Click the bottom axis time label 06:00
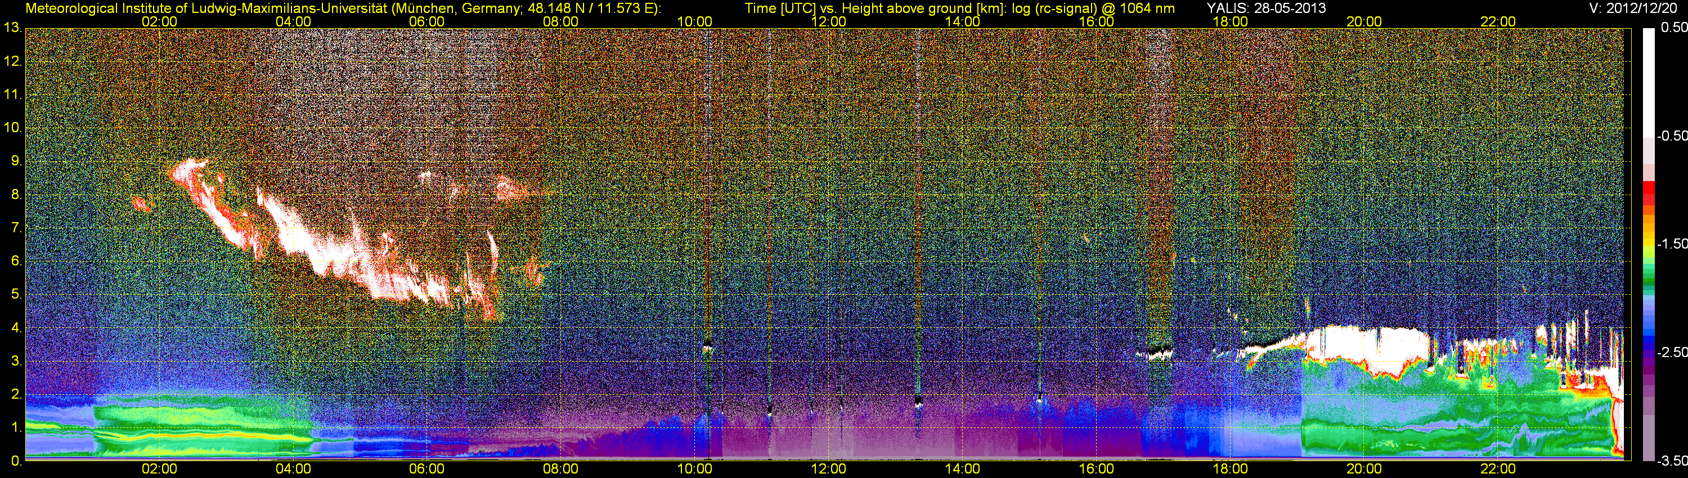 [427, 469]
